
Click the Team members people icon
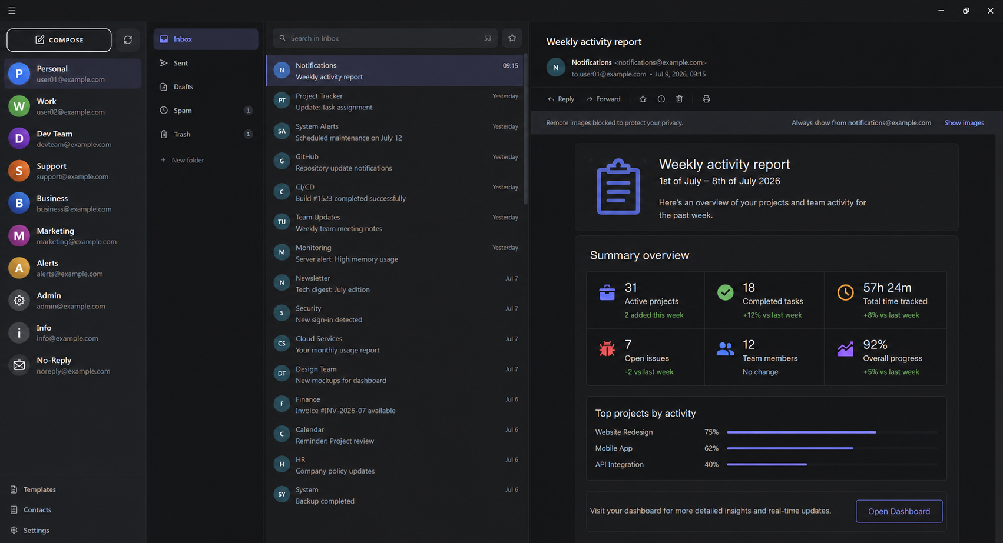(x=725, y=349)
